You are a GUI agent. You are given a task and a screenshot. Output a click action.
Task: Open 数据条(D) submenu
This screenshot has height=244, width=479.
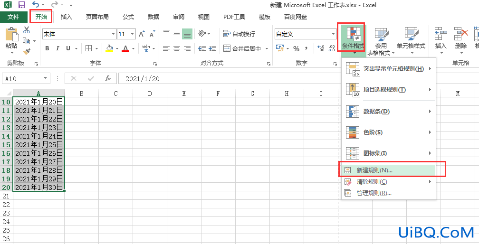(389, 112)
